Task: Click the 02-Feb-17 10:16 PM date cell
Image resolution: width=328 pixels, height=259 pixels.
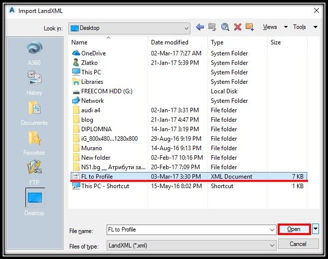Action: pyautogui.click(x=177, y=158)
